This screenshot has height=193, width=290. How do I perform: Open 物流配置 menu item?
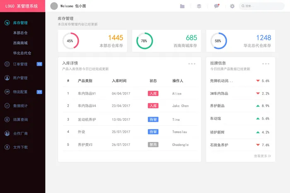20,92
